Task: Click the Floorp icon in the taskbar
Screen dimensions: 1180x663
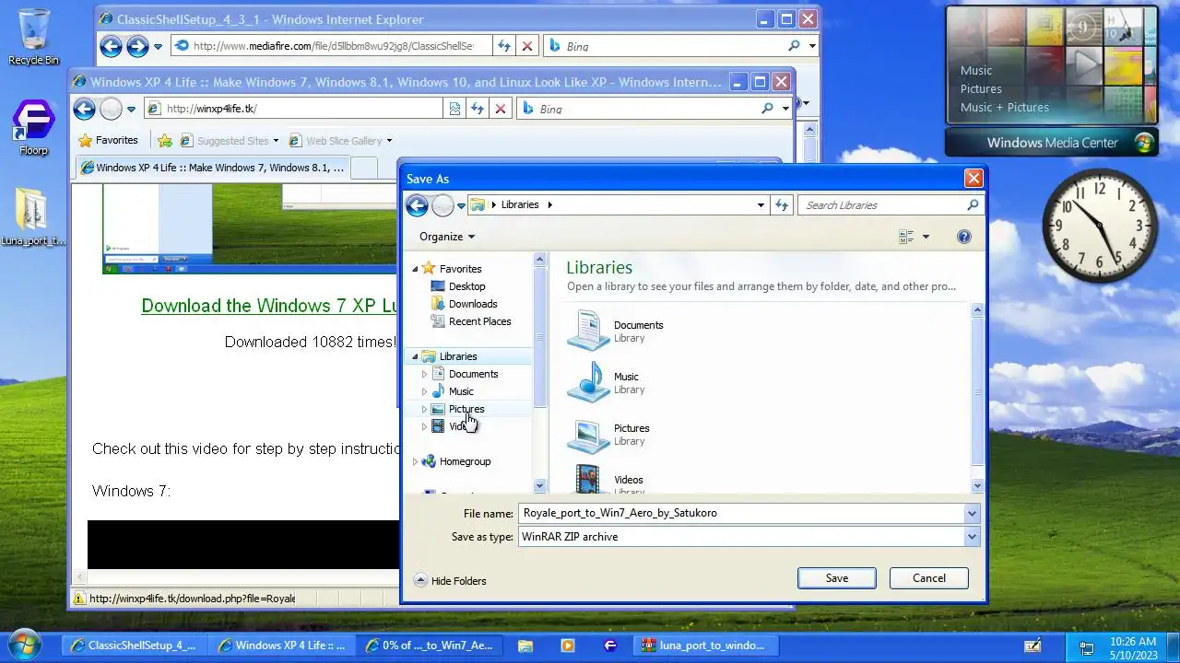Action: (x=610, y=646)
